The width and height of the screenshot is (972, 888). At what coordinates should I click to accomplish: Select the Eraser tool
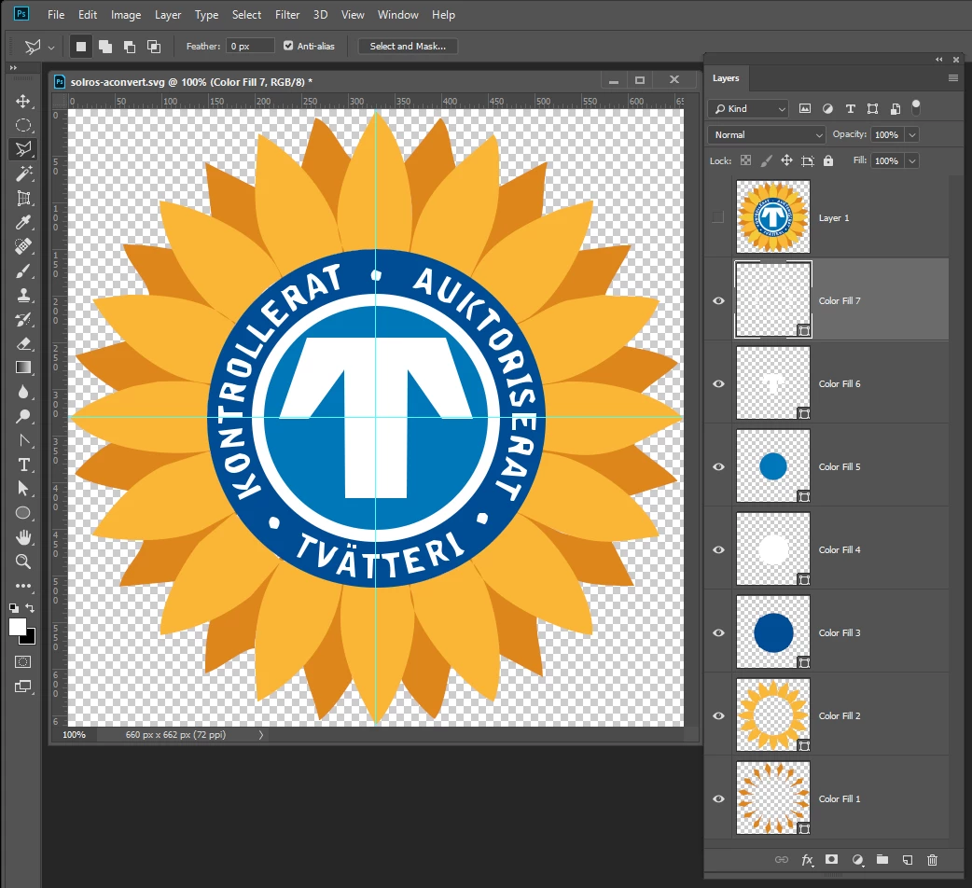(23, 344)
